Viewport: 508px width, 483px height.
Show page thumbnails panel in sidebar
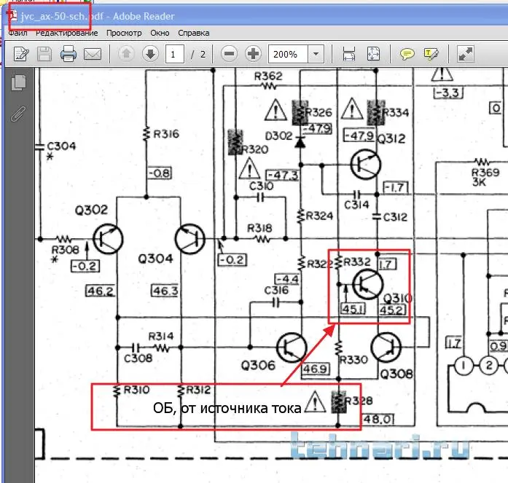[18, 82]
